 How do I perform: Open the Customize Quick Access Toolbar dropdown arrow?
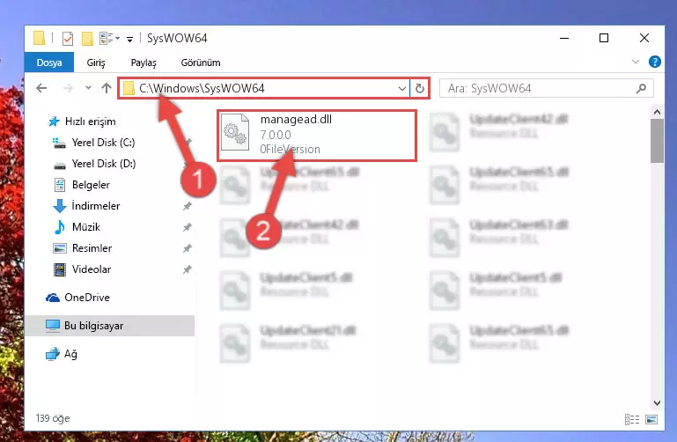pyautogui.click(x=129, y=40)
